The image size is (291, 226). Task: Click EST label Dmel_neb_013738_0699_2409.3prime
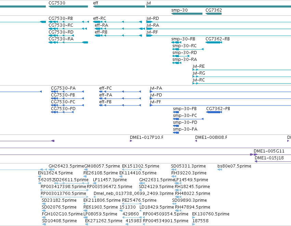134,194
